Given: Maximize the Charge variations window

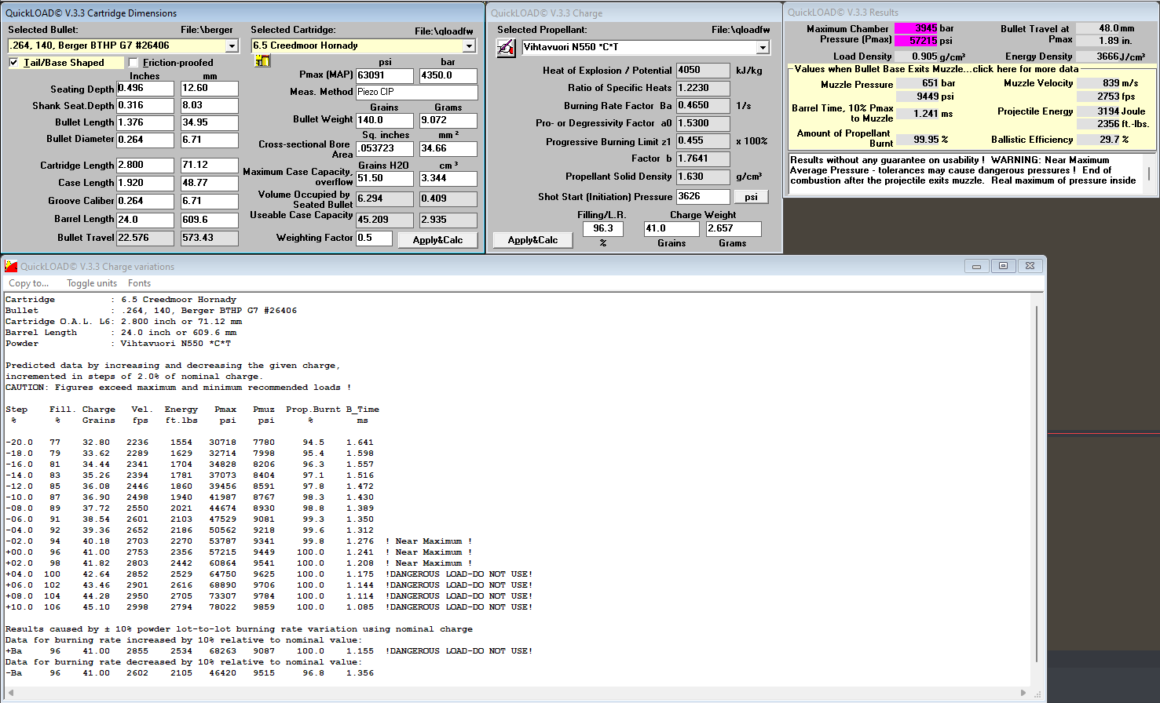Looking at the screenshot, I should click(1003, 266).
